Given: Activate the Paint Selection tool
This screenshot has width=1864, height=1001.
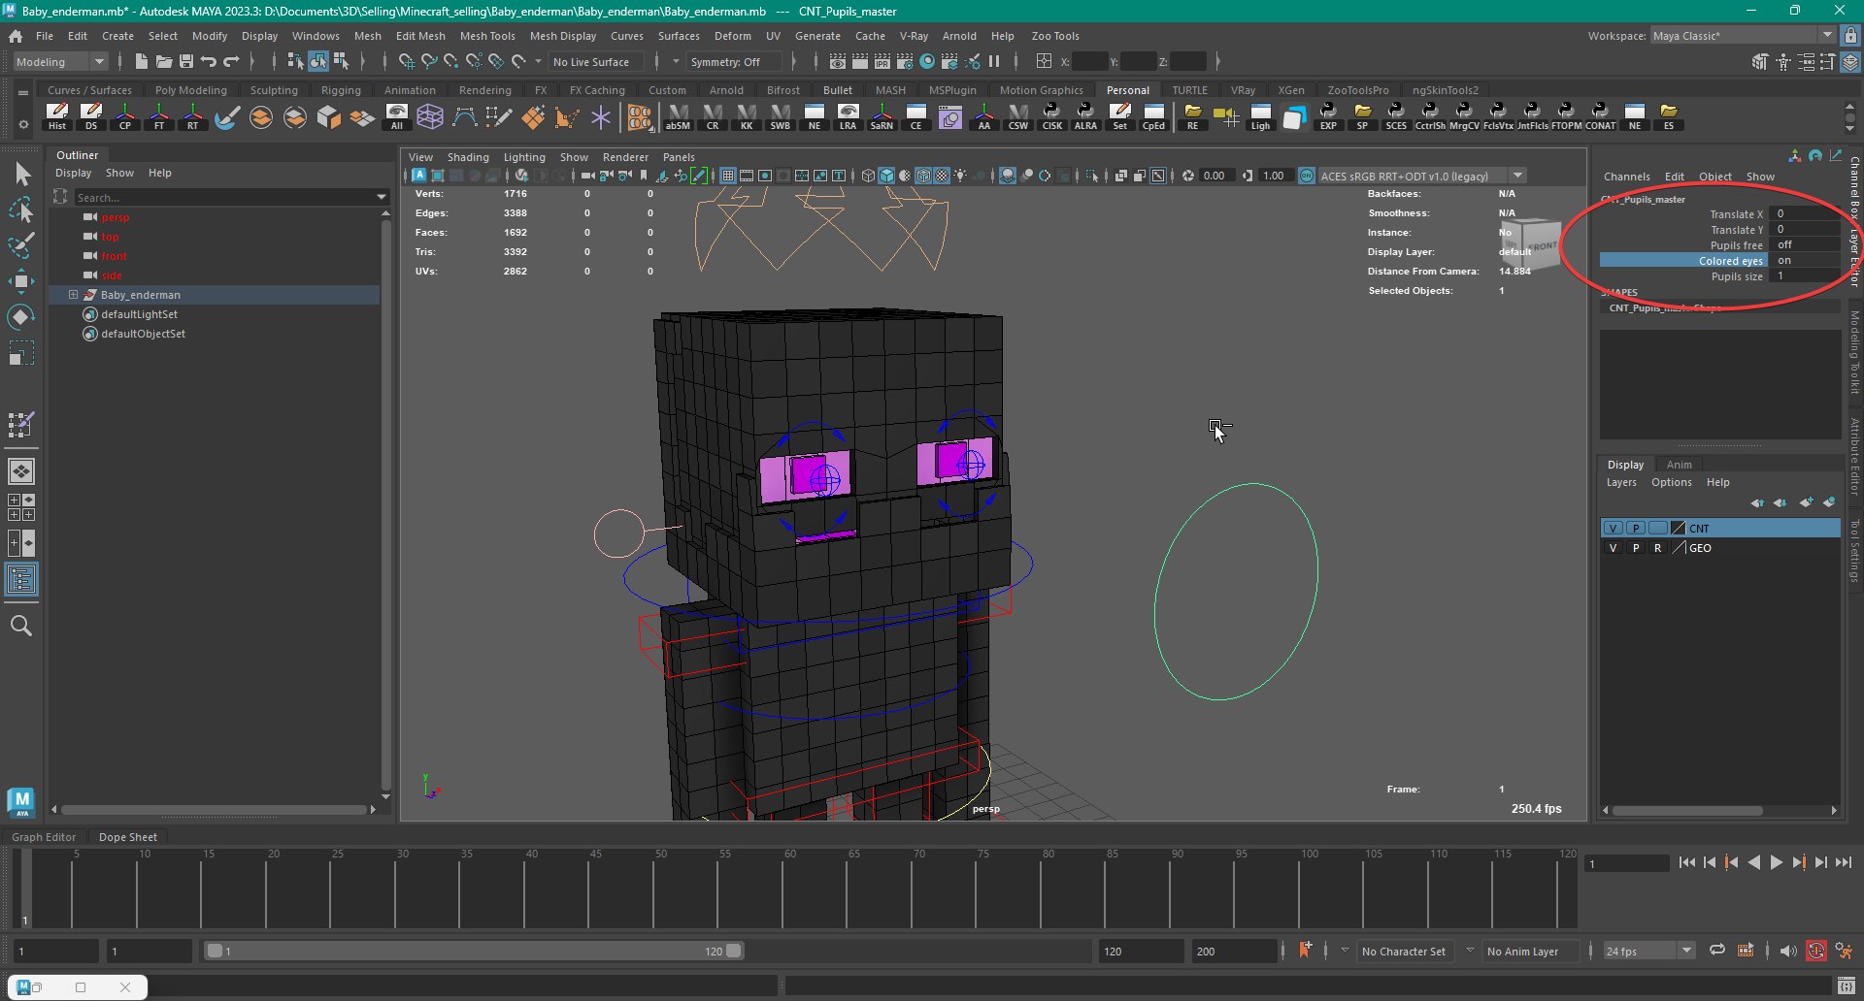Looking at the screenshot, I should coord(21,245).
